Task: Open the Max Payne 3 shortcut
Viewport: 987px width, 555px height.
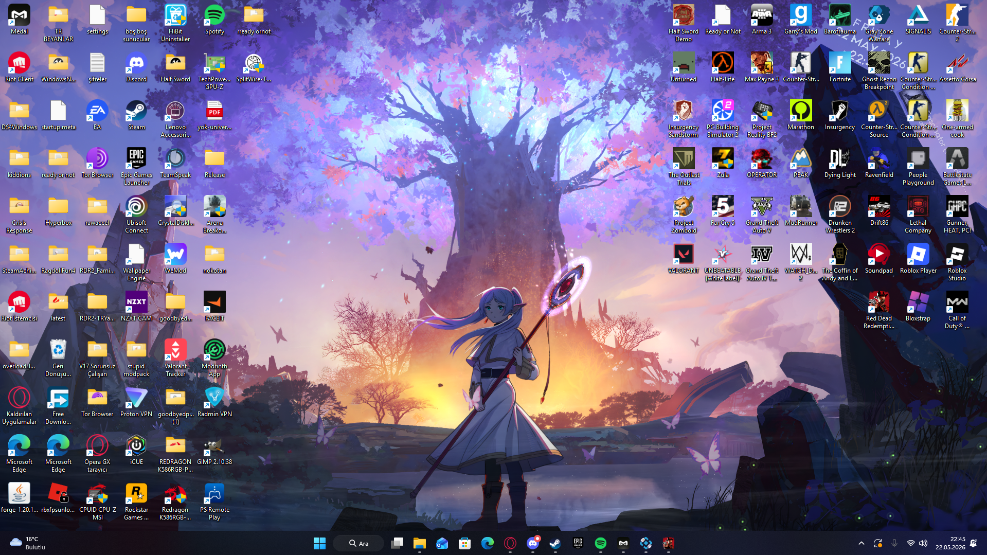Action: 762,67
